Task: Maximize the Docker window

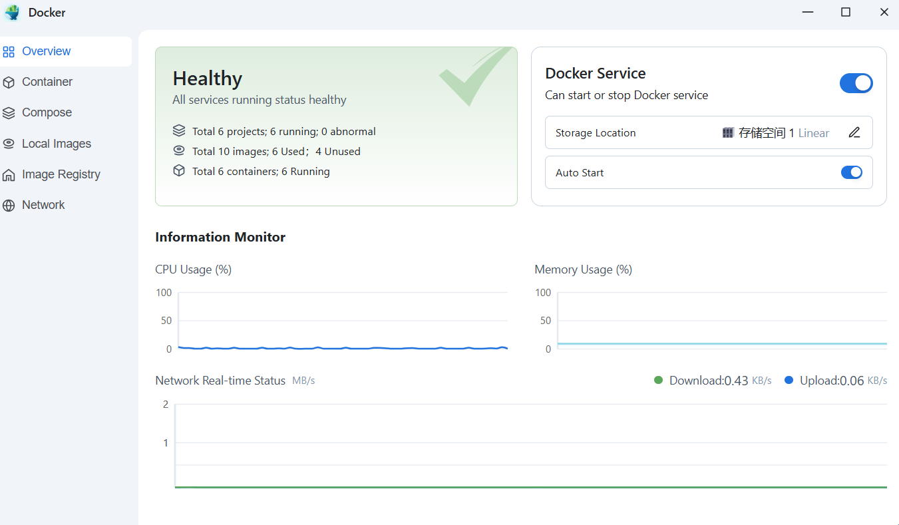Action: 846,12
